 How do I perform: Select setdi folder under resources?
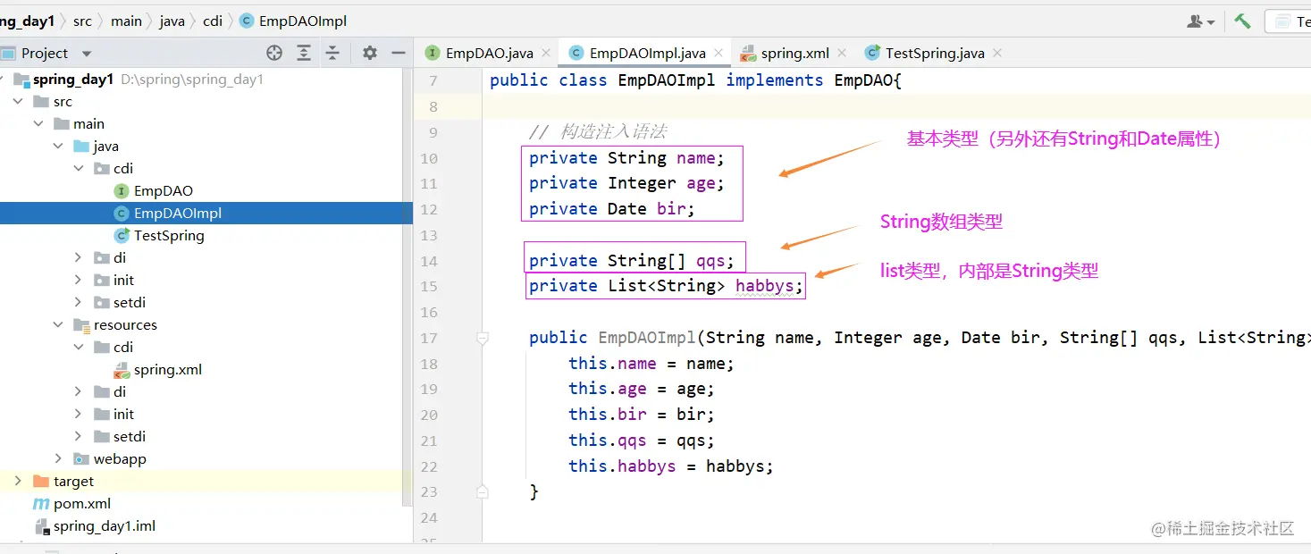pyautogui.click(x=130, y=437)
